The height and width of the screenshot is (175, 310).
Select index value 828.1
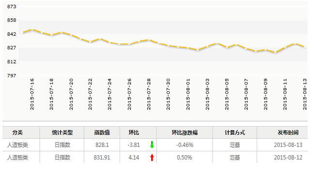[102, 145]
